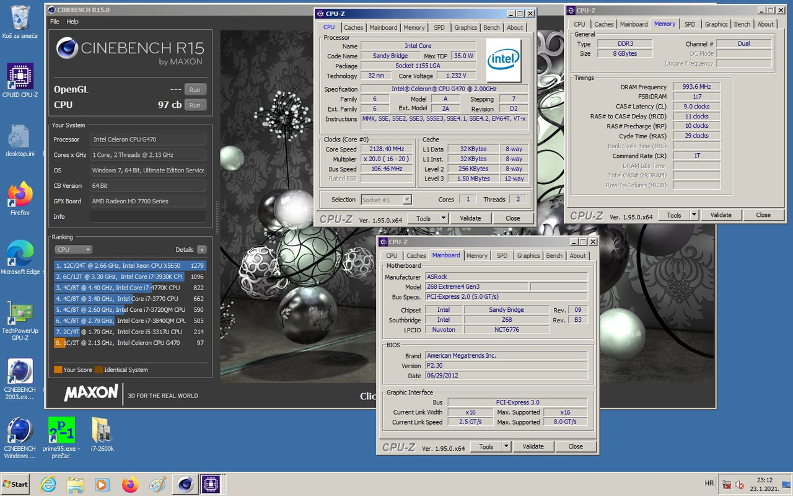The image size is (793, 496).
Task: Open the Socket #1 selection dropdown
Action: coord(386,200)
